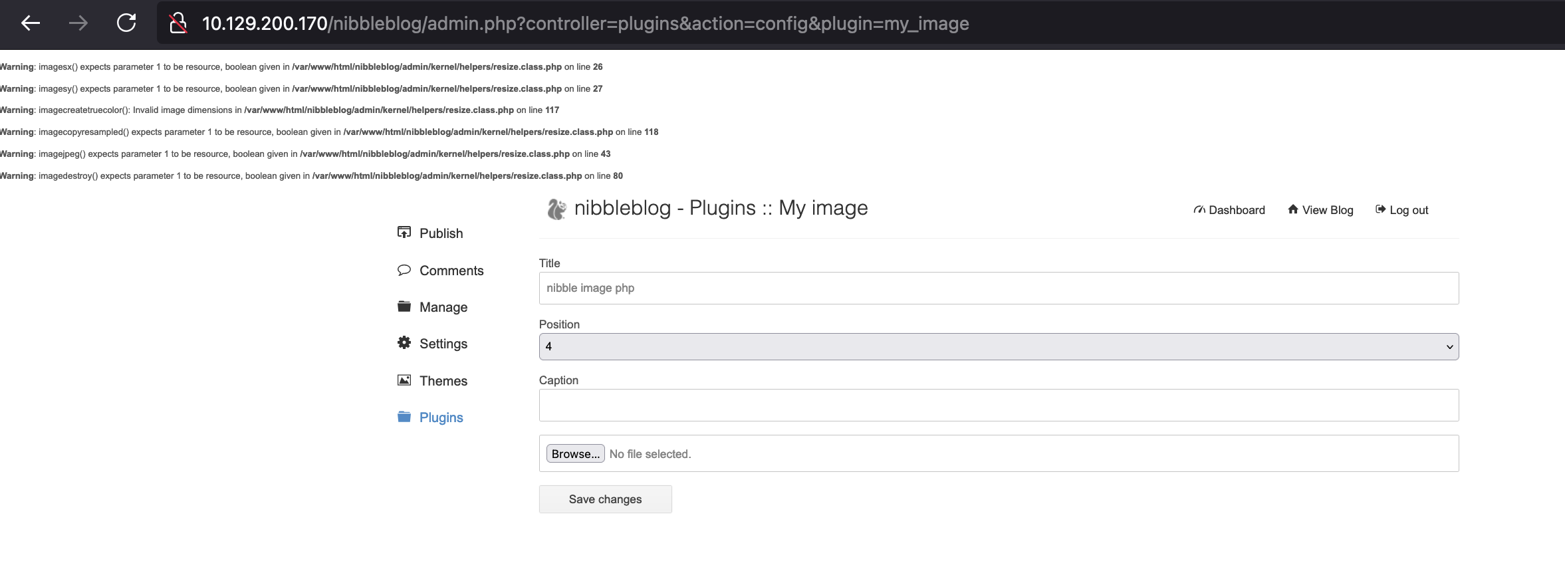Click the View Blog home icon
The image size is (1565, 581).
point(1293,209)
